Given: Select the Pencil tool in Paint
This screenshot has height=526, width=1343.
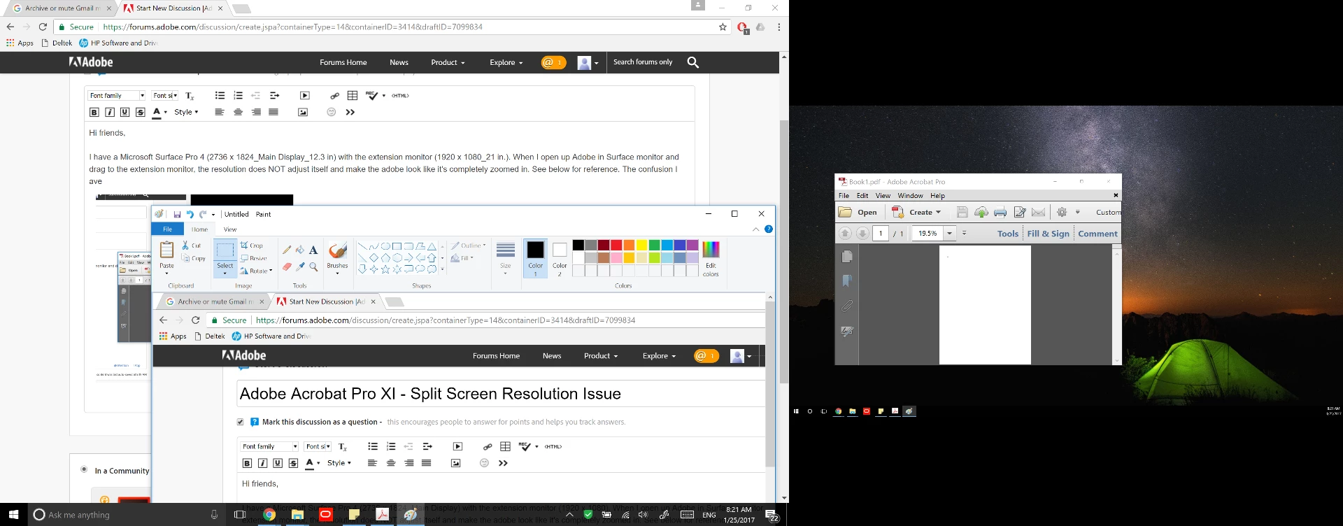Looking at the screenshot, I should (287, 250).
